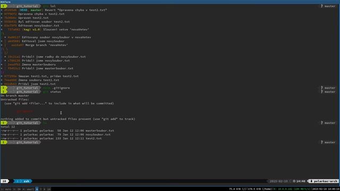The height and width of the screenshot is (191, 340).
Task: Click commit 'Pridali jsme novySoubor.txt'
Action: pos(46,60)
